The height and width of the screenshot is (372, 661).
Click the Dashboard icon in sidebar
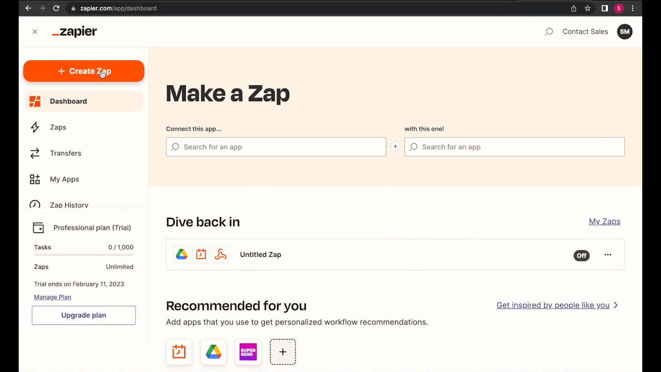35,101
